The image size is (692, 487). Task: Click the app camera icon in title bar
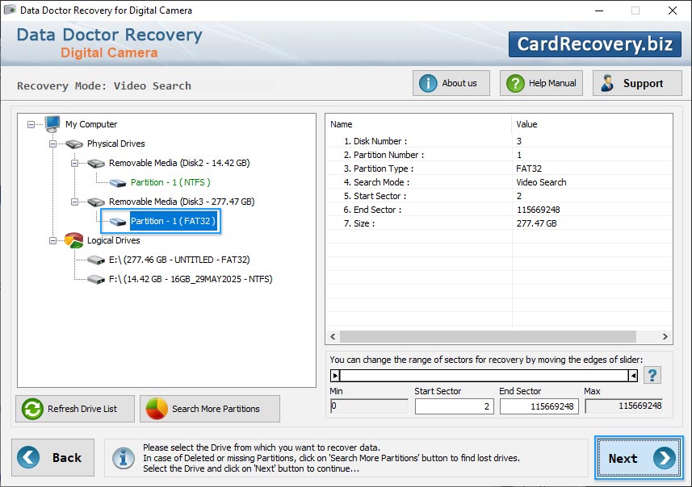[x=10, y=9]
